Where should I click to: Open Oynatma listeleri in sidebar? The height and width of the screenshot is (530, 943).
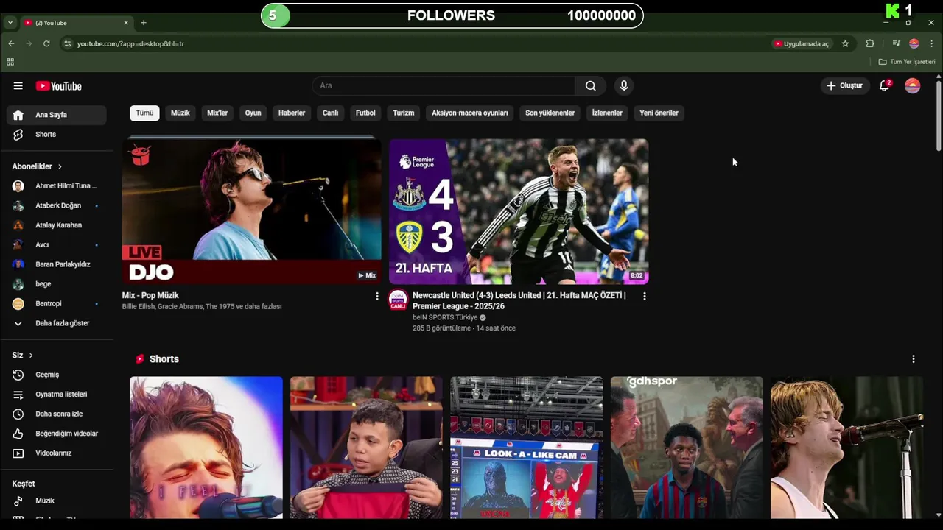pyautogui.click(x=57, y=395)
